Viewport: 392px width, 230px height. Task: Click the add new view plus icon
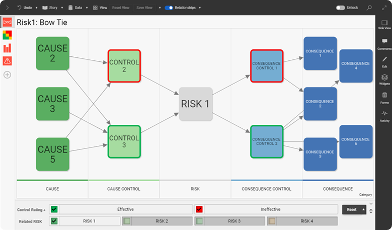coord(7,75)
